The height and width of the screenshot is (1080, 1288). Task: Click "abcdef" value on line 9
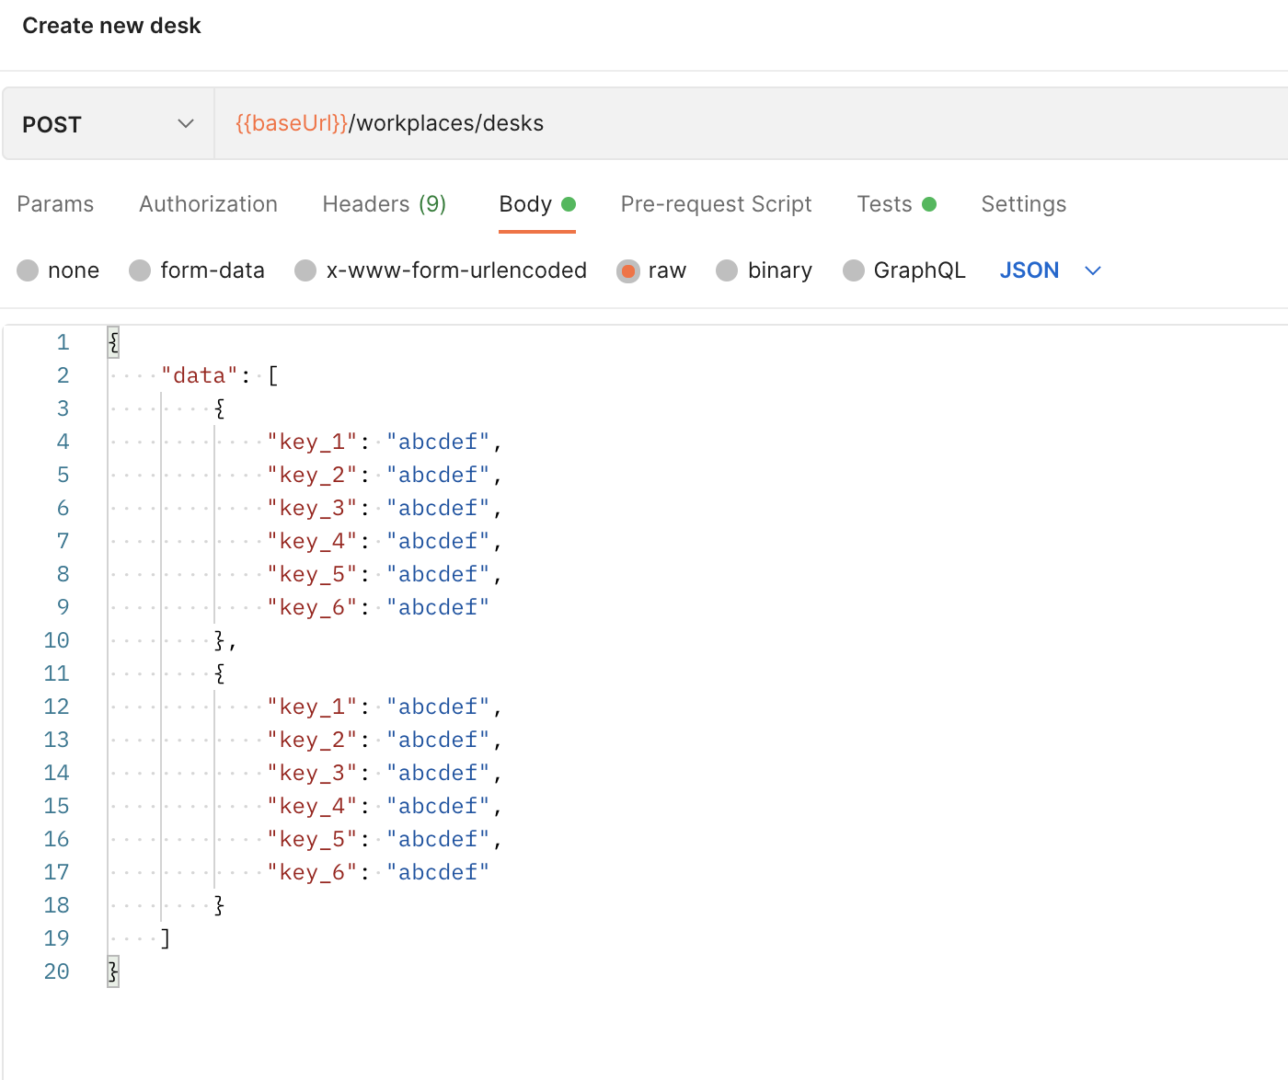click(x=438, y=607)
